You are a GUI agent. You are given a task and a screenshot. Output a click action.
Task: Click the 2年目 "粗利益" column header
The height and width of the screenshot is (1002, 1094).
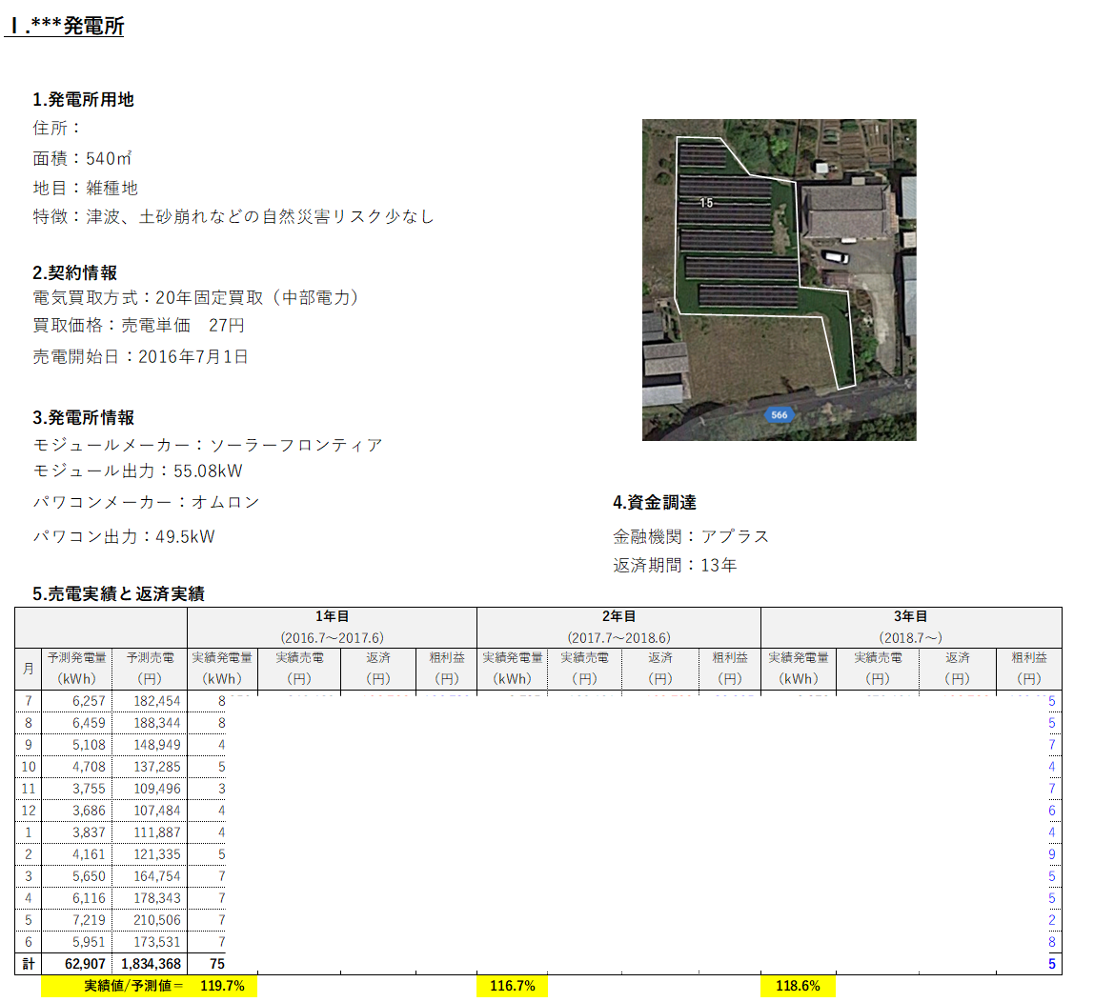click(730, 669)
